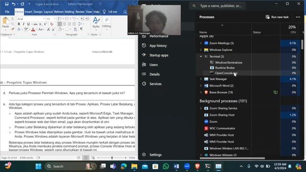
Task: Click the Word zoom slider handle
Action: click(112, 158)
